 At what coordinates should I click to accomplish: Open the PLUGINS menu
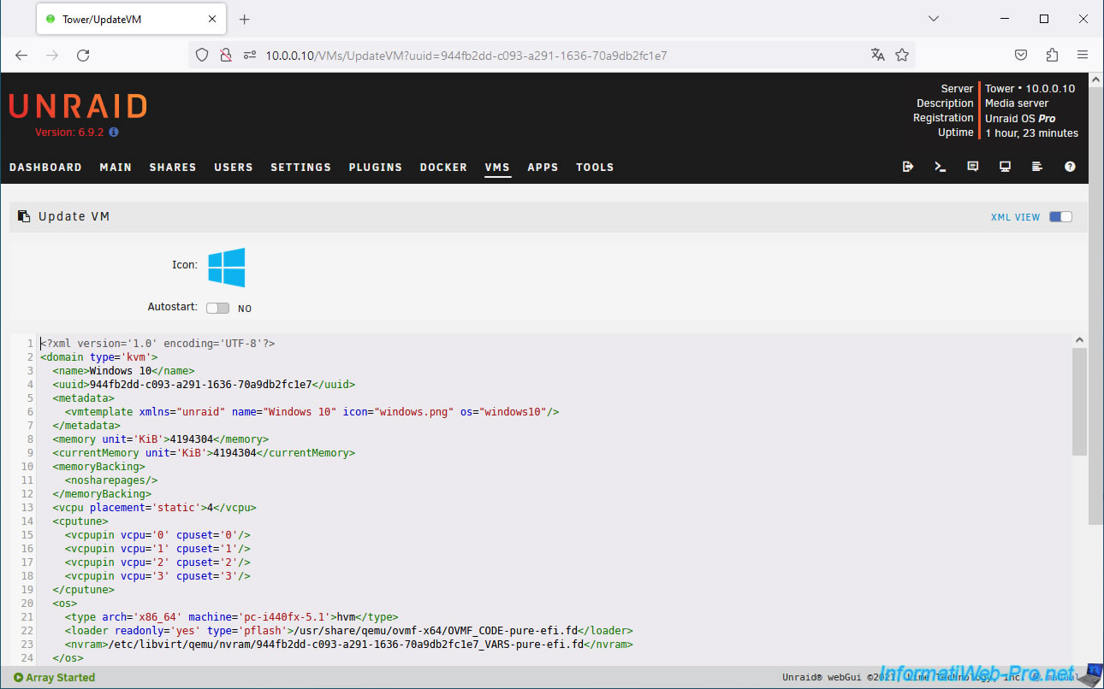click(375, 168)
